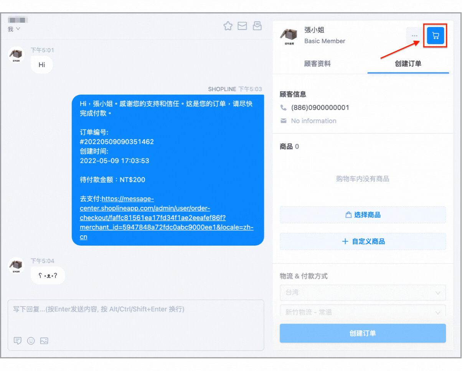
Task: Click the avatar beside the 下午5:04 message
Action: pos(16,266)
